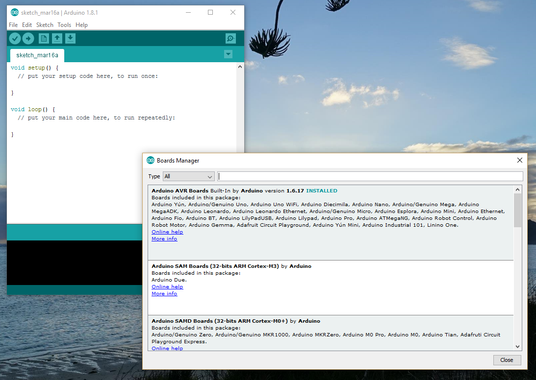Open More info for Arduino SAM Boards
Screen dimensions: 536x380
[x=164, y=294]
